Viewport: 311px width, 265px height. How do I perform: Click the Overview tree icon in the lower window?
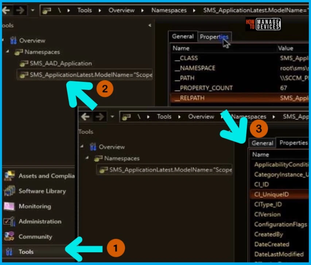pos(93,147)
